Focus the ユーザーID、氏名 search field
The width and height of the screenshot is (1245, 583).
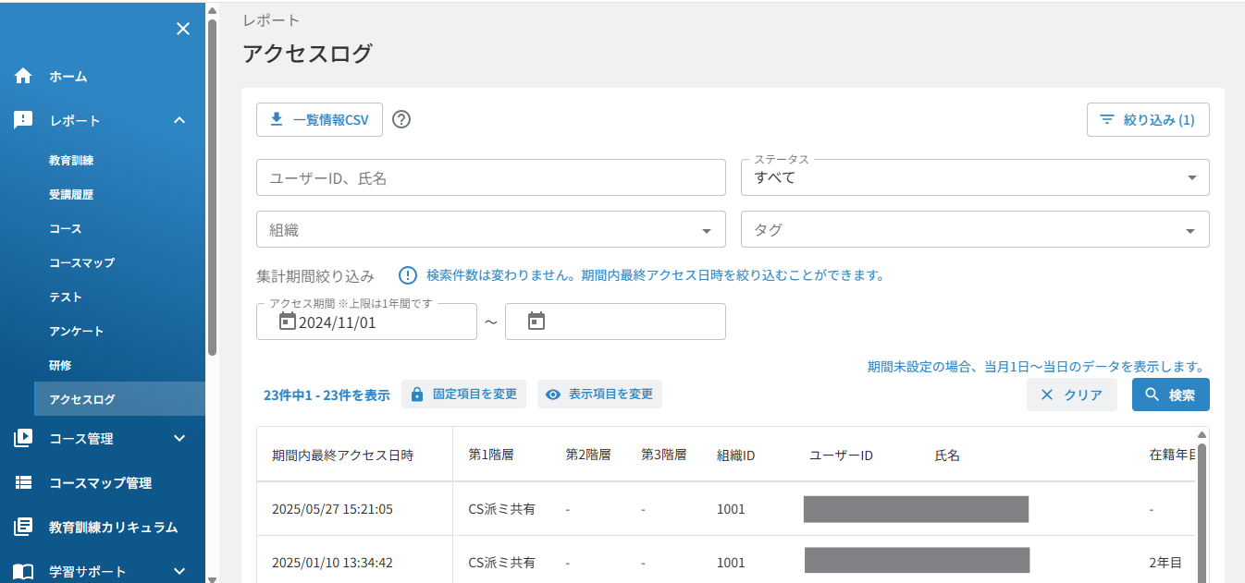click(490, 177)
